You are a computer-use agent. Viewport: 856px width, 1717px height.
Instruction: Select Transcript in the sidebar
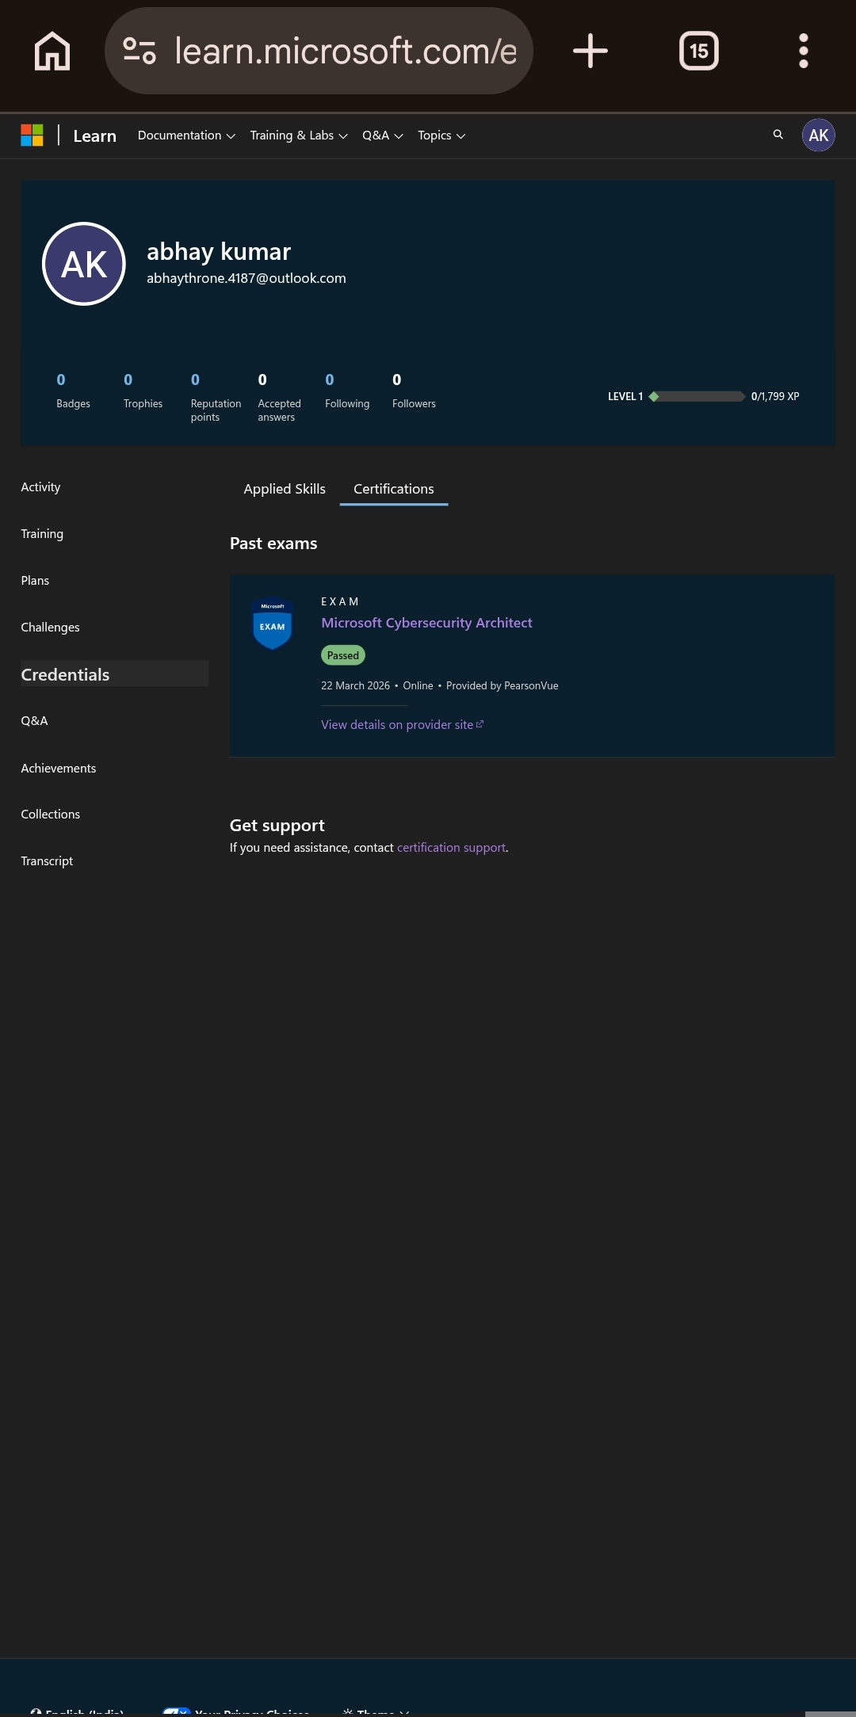47,861
